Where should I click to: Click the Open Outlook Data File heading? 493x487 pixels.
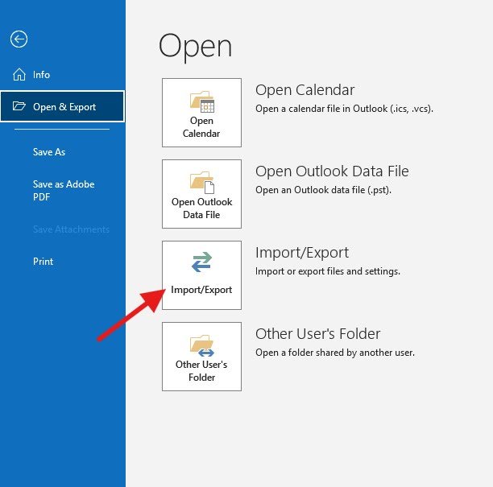point(332,171)
